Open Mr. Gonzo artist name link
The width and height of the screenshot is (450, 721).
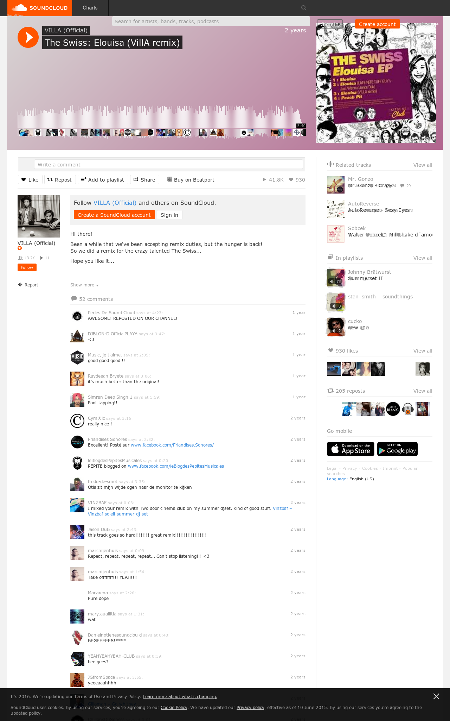point(360,179)
